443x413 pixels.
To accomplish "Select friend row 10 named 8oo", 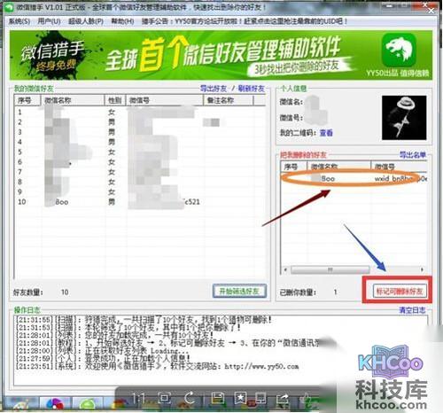I will 140,202.
